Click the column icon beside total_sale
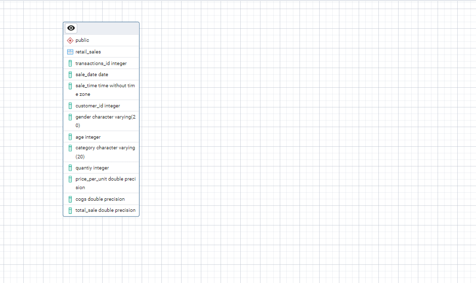The width and height of the screenshot is (476, 283). [x=70, y=210]
